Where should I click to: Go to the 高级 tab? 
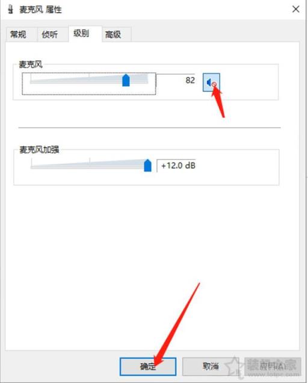coord(113,34)
